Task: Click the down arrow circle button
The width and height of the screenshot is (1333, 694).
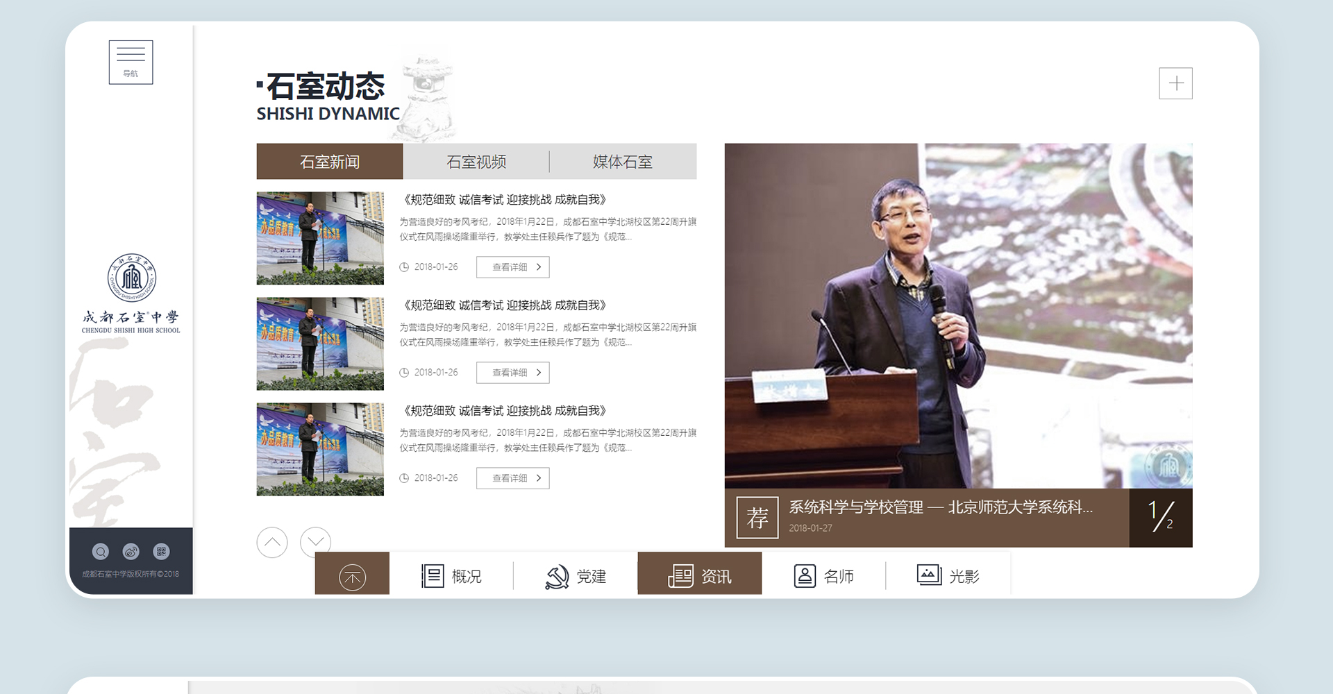Action: tap(316, 542)
